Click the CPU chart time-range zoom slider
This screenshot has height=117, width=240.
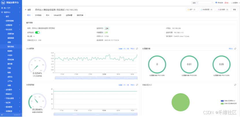click(96, 78)
